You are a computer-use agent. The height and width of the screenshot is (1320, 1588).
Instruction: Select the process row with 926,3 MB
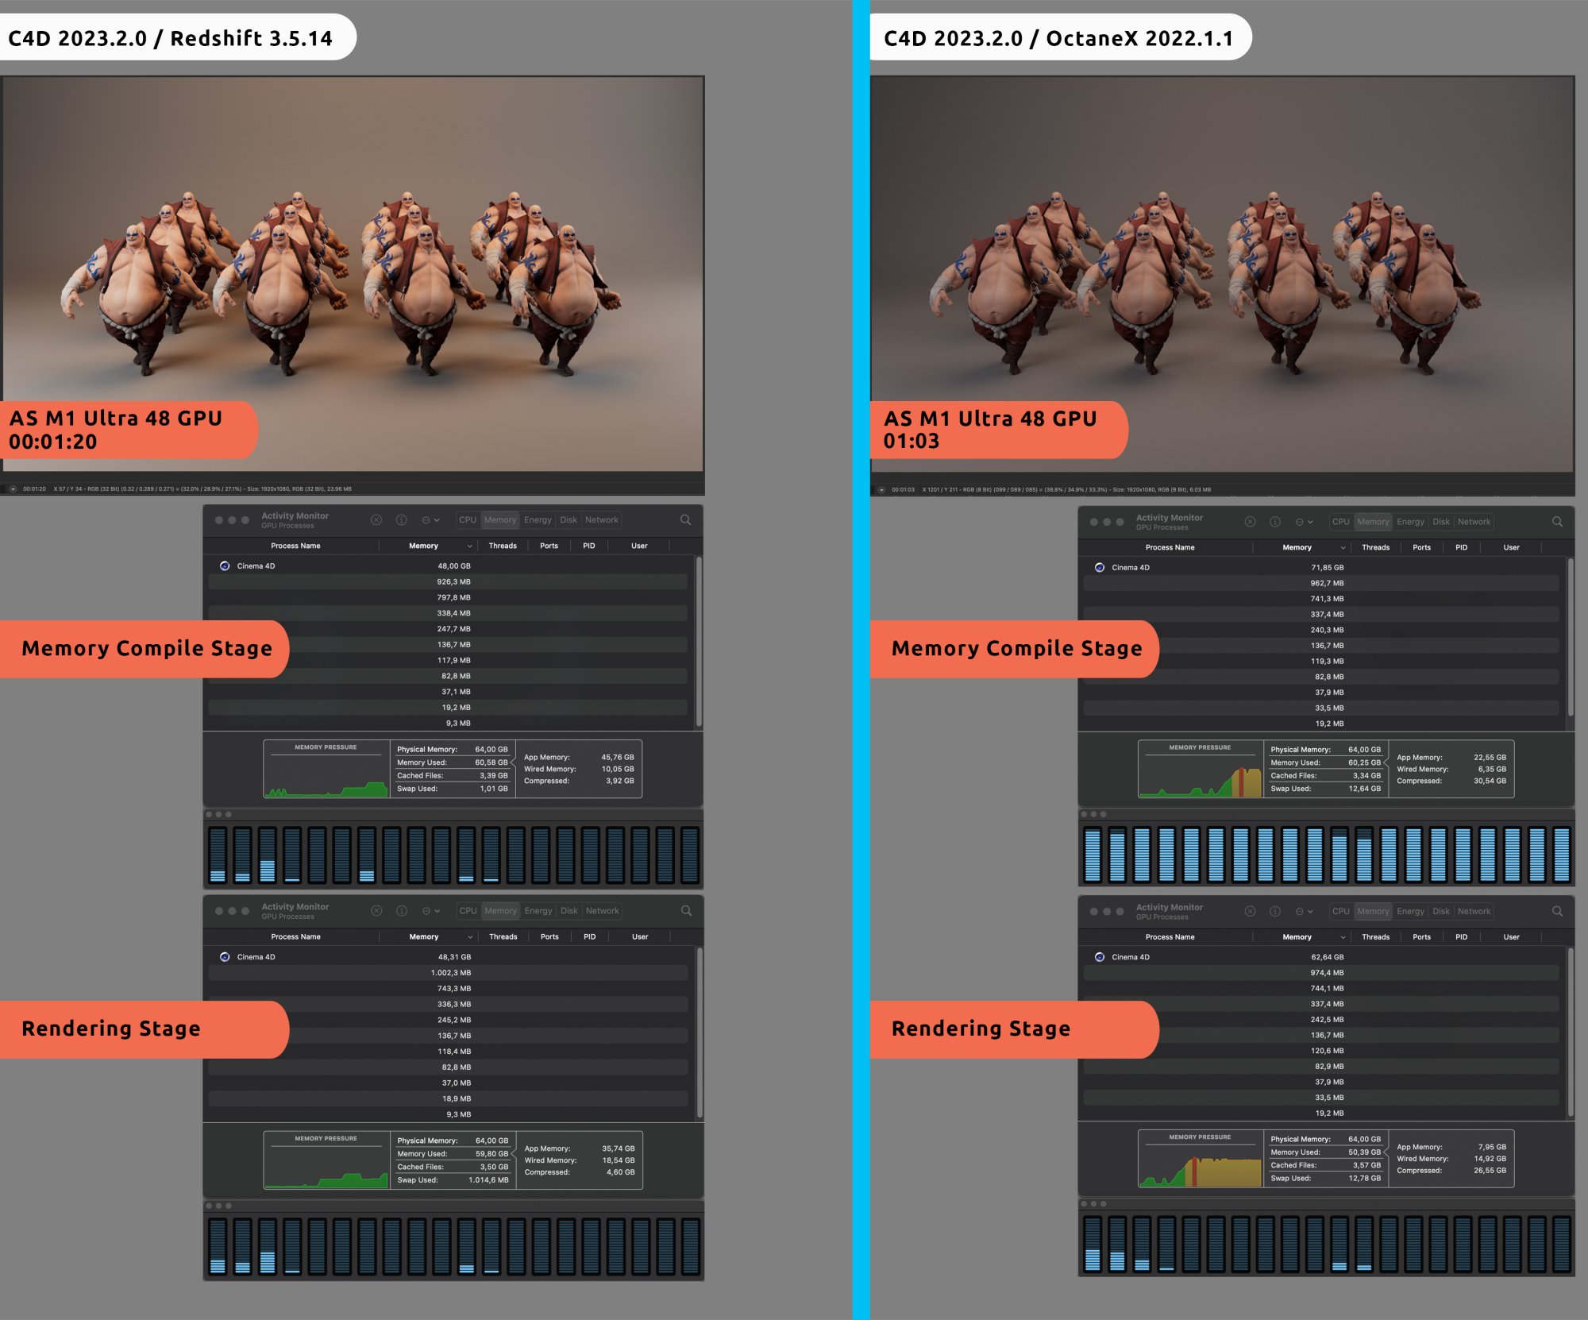(x=448, y=582)
